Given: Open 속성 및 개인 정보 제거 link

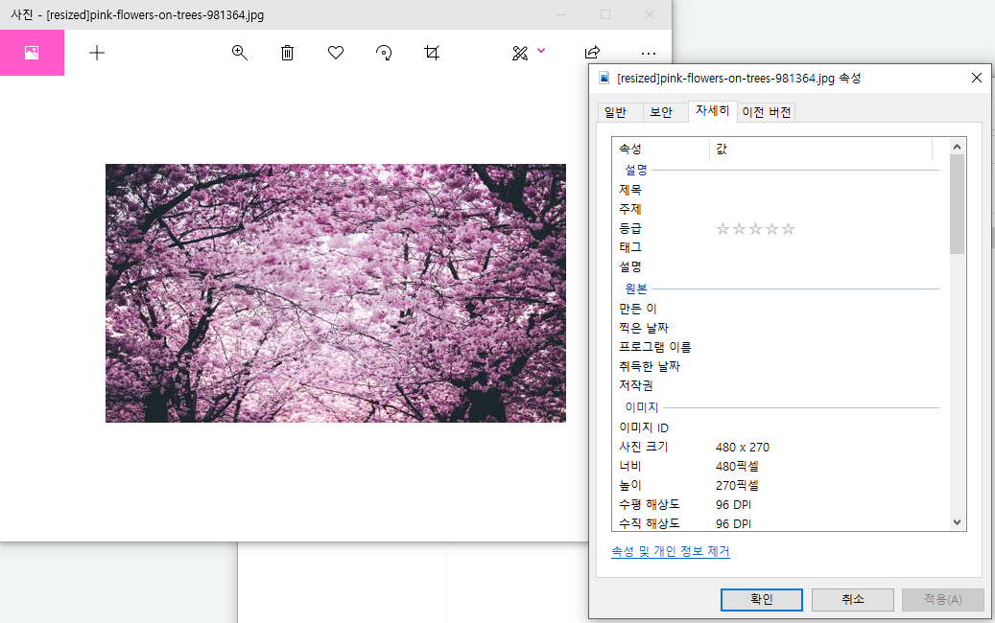Looking at the screenshot, I should [670, 551].
